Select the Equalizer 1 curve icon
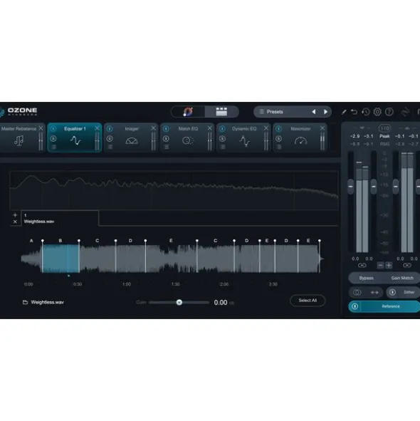The image size is (420, 421). click(75, 140)
